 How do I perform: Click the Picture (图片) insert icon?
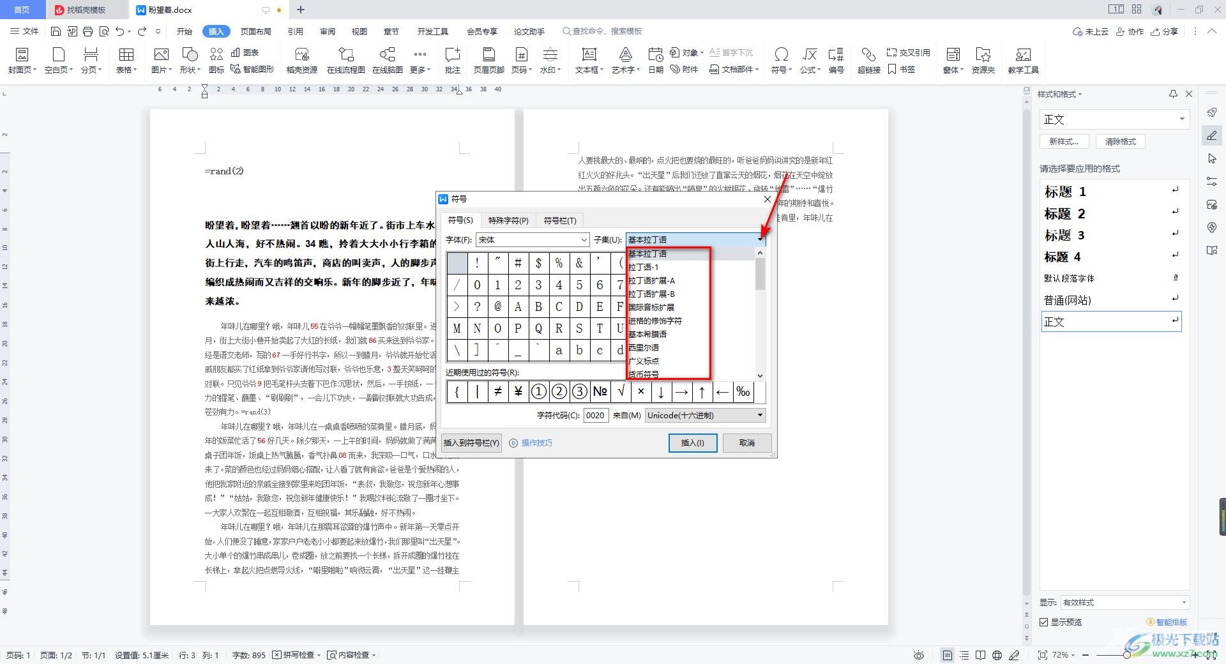point(161,61)
